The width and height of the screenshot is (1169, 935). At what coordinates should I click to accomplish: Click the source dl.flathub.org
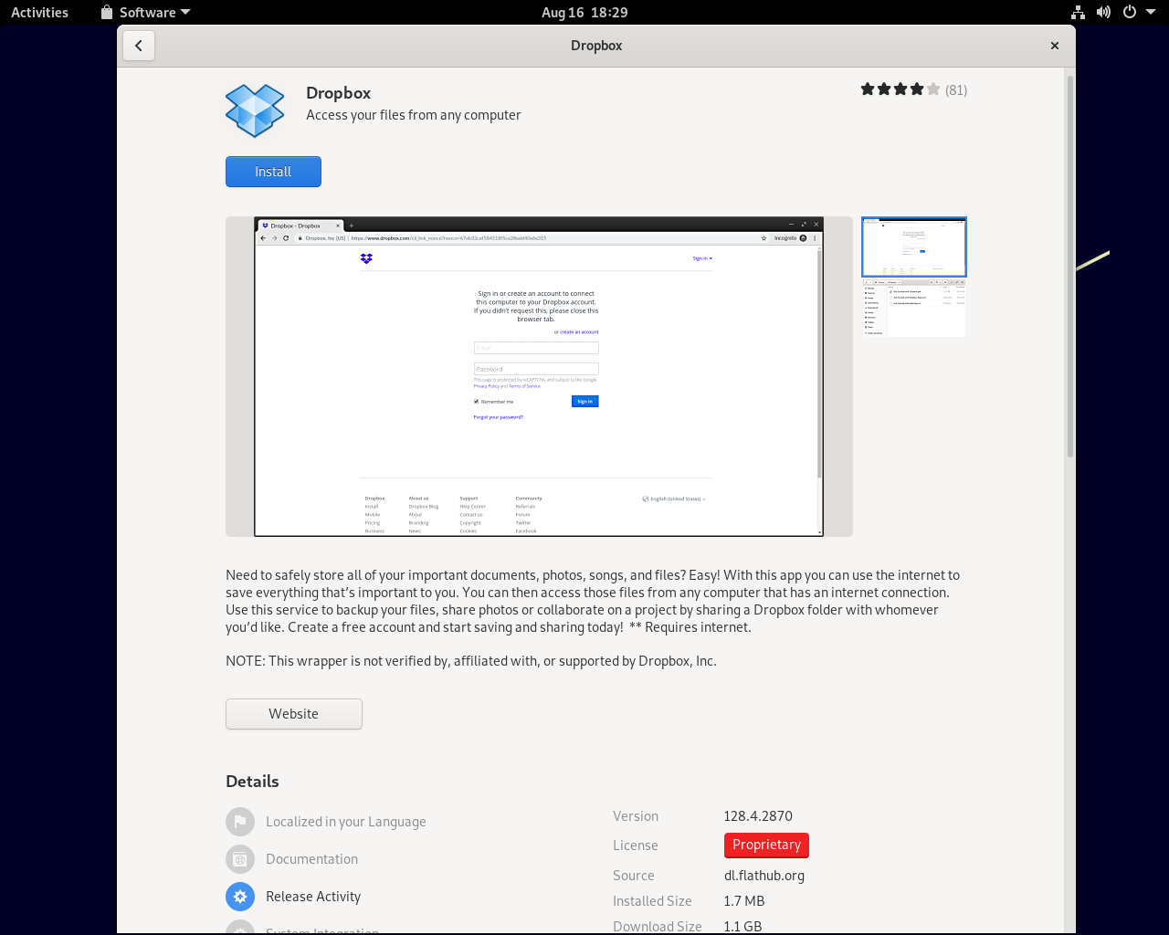[764, 876]
